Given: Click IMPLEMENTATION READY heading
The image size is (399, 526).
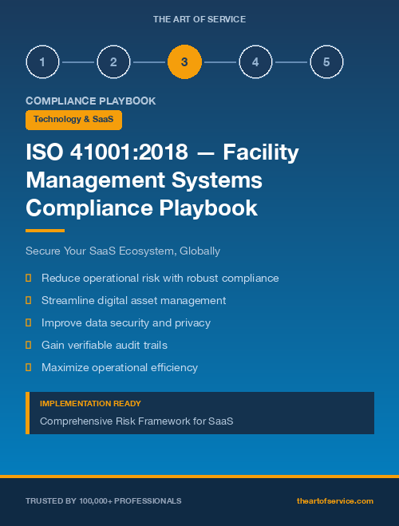Looking at the screenshot, I should point(90,404).
